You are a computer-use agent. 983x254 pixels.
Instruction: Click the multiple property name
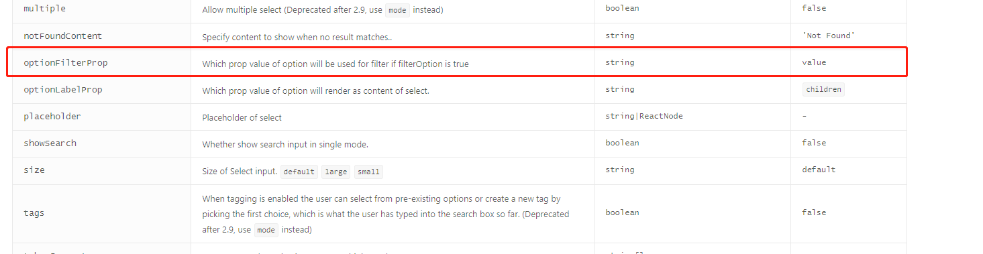(45, 9)
